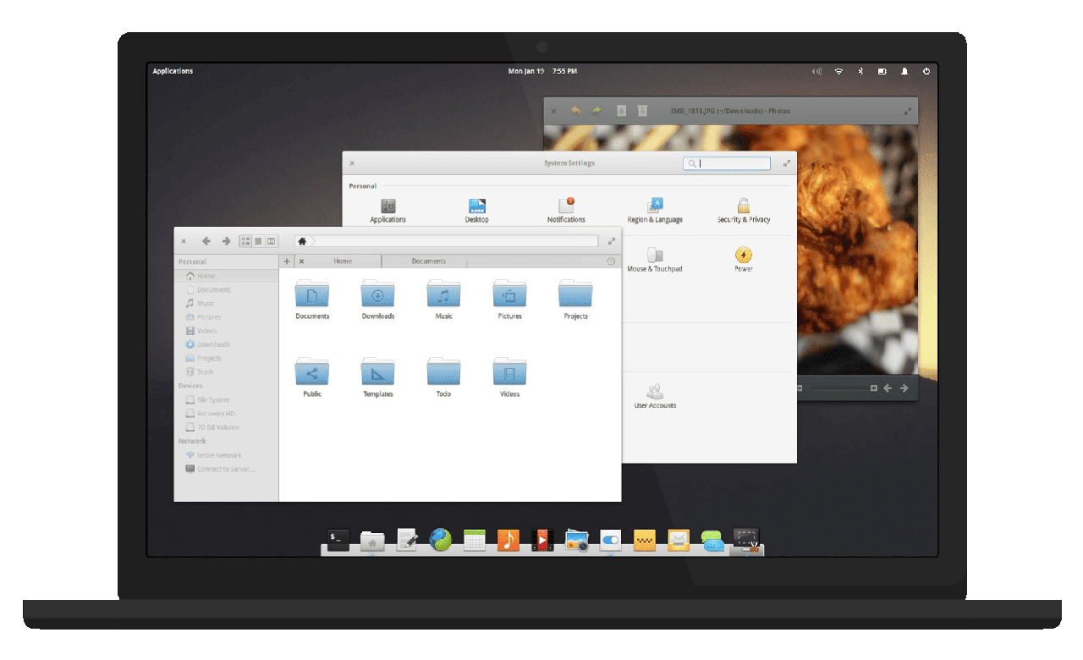
Task: Select Trash in the Files sidebar
Action: tap(205, 372)
